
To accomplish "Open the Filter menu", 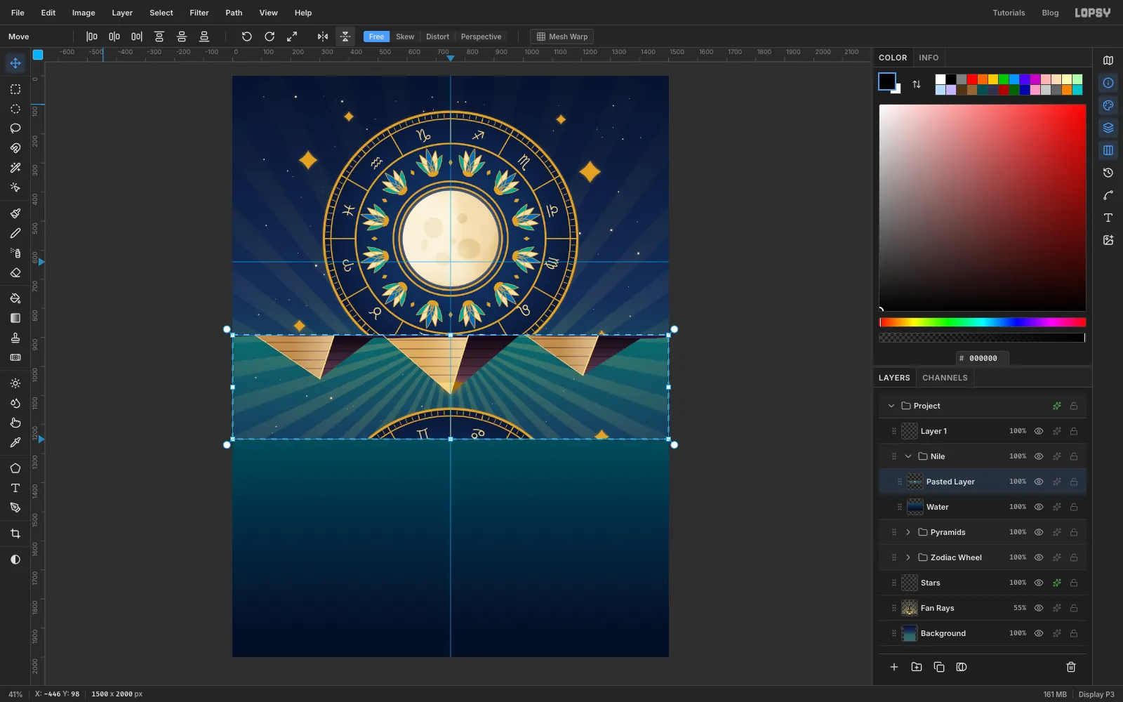I will click(x=199, y=13).
